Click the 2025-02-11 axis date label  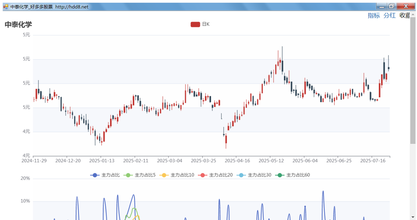136,161
